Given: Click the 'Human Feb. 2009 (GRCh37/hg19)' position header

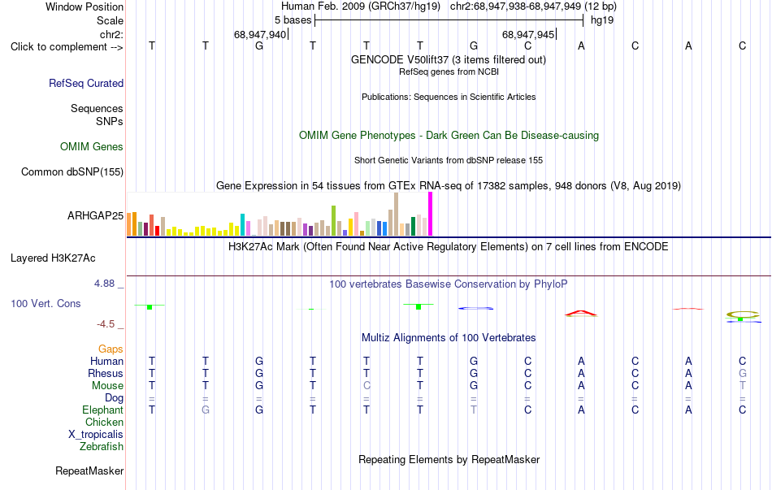Looking at the screenshot, I should 360,7.
